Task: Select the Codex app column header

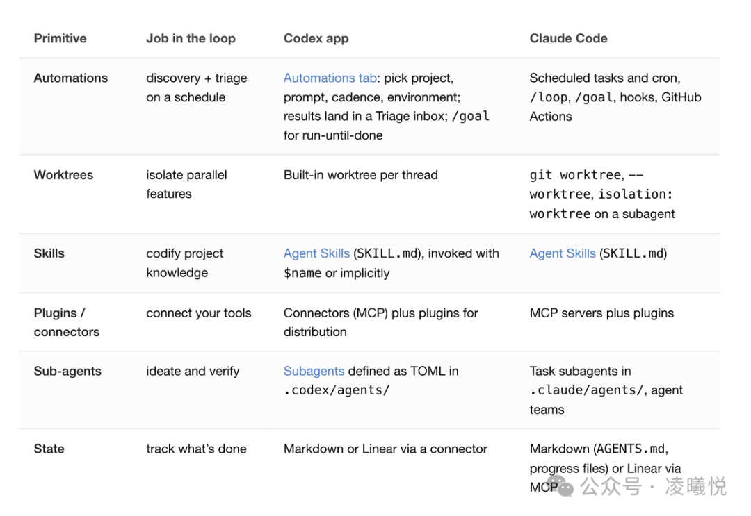Action: (316, 38)
